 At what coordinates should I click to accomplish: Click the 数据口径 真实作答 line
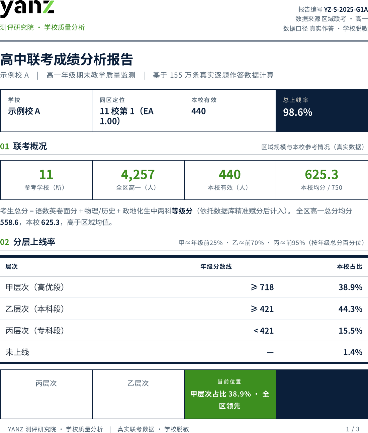click(326, 28)
